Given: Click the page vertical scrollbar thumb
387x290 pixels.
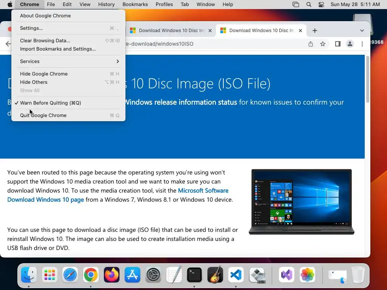Looking at the screenshot, I should click(367, 79).
